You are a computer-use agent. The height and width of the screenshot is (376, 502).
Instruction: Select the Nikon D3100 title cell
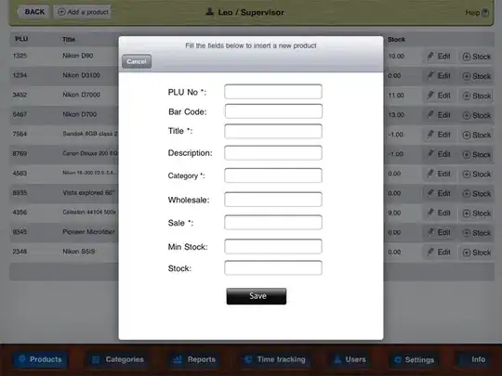pos(81,75)
